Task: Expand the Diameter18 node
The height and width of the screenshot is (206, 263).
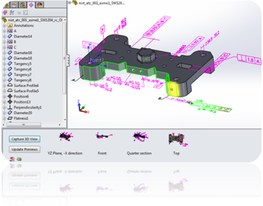Action: click(x=4, y=58)
